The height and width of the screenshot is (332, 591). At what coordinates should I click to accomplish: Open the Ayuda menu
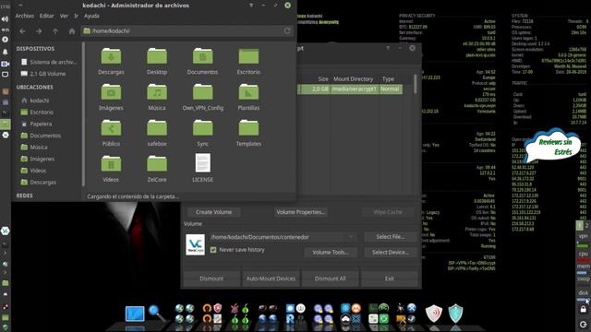click(91, 16)
